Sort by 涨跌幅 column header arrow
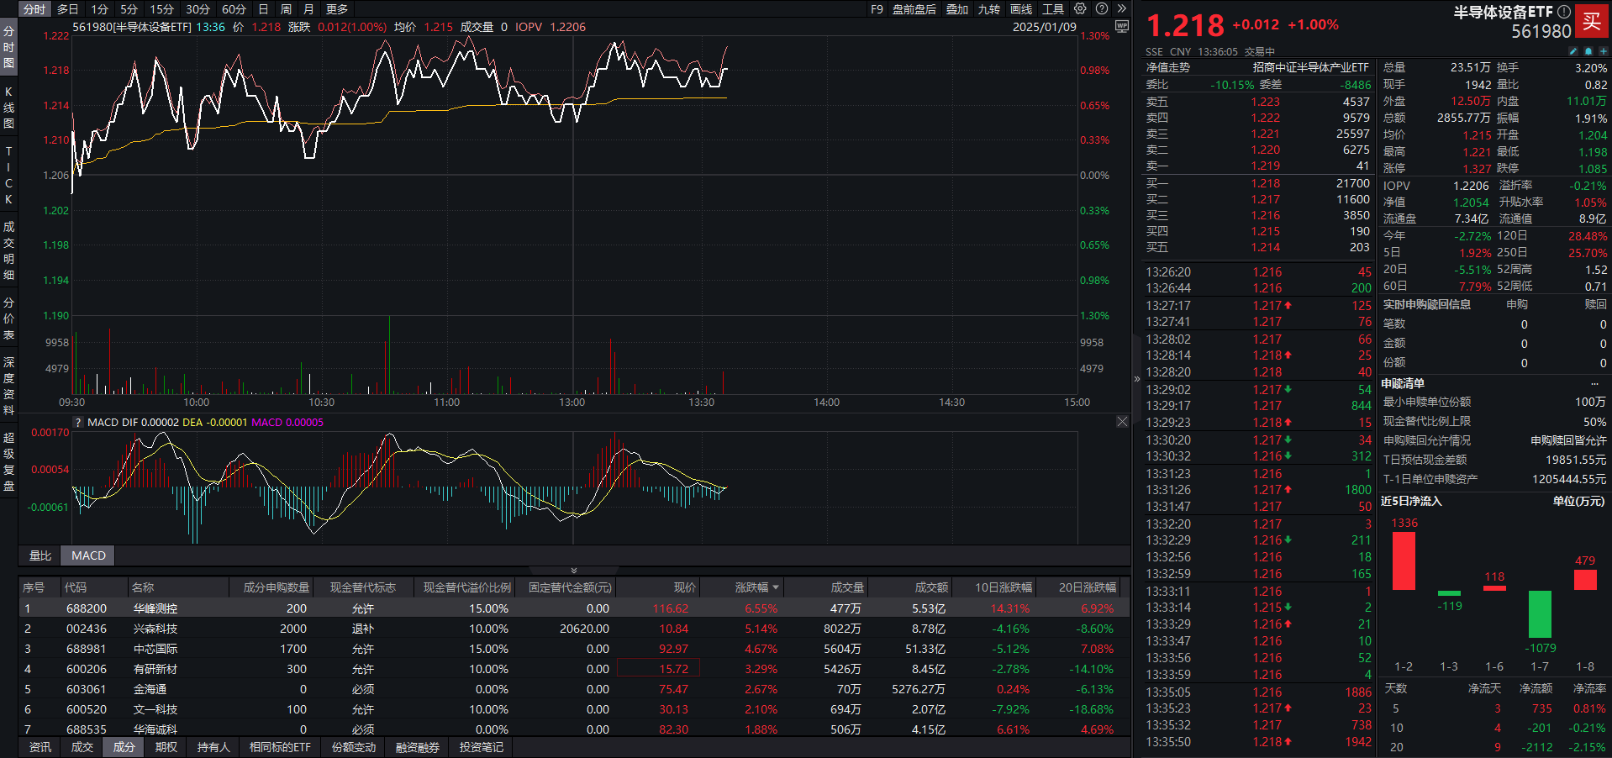The width and height of the screenshot is (1612, 758). coord(776,587)
